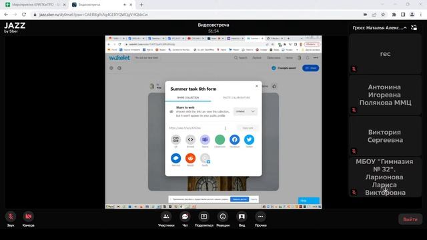Click the QR code share icon
This screenshot has height=240, width=427.
(175, 139)
